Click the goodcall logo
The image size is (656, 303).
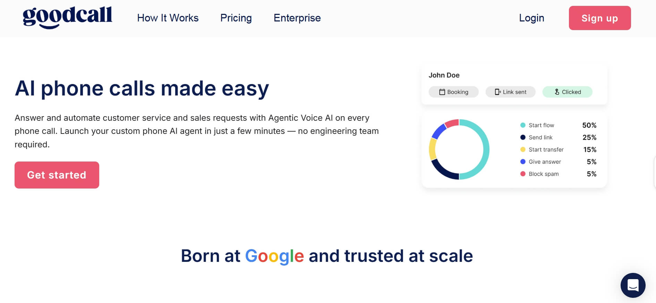[67, 17]
